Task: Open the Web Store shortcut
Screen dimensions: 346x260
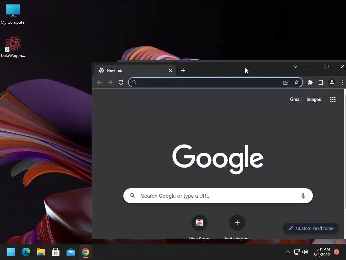Action: 199,223
